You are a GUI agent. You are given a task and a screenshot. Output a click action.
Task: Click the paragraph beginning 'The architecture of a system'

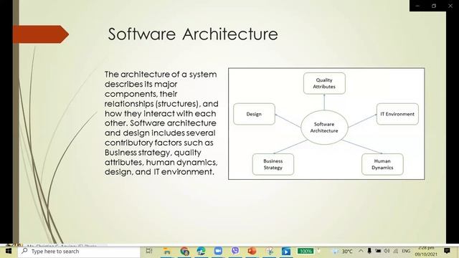coord(161,123)
